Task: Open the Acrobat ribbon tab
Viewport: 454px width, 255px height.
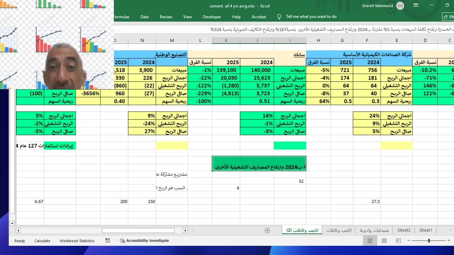Action: click(x=259, y=17)
